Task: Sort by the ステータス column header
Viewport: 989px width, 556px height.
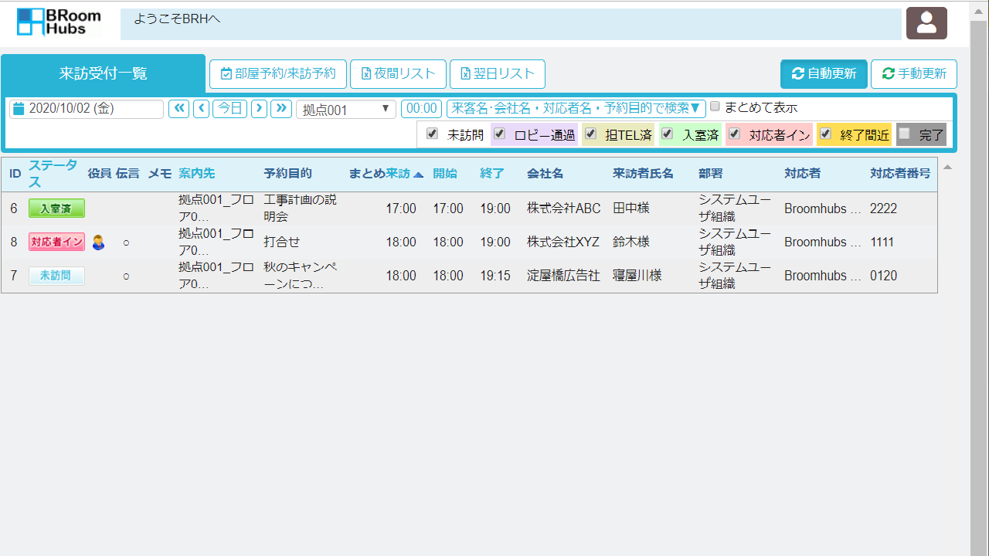Action: click(x=53, y=174)
